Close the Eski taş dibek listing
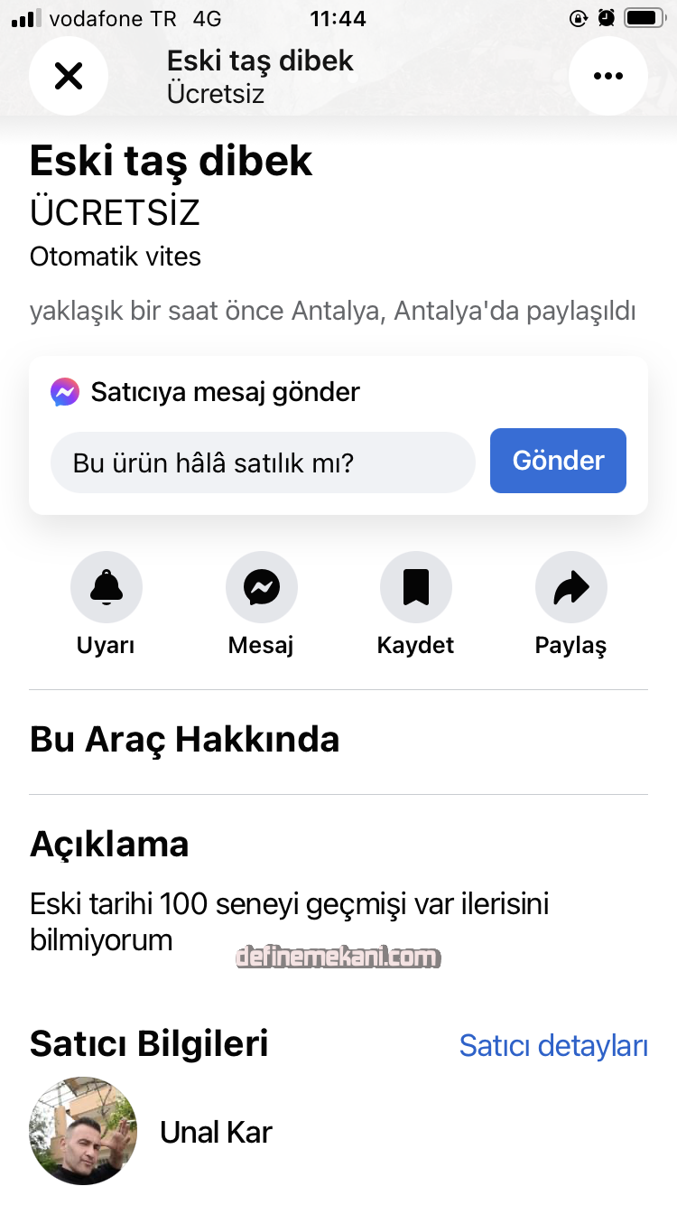Image resolution: width=677 pixels, height=1205 pixels. 69,76
